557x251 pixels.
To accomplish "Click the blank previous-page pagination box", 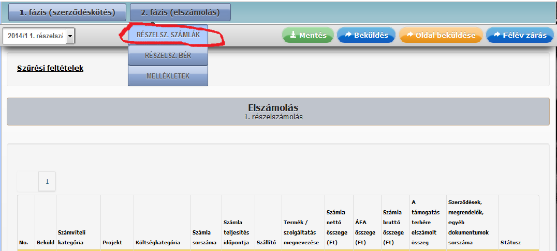I will (28, 181).
